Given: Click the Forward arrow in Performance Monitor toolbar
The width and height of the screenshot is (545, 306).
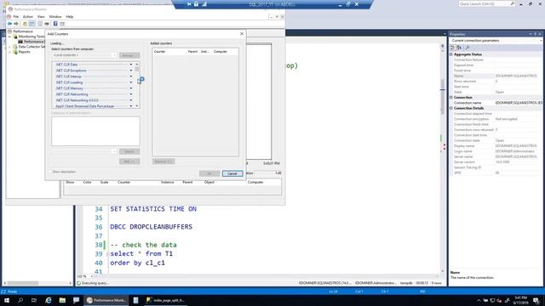Looking at the screenshot, I should tap(16, 24).
